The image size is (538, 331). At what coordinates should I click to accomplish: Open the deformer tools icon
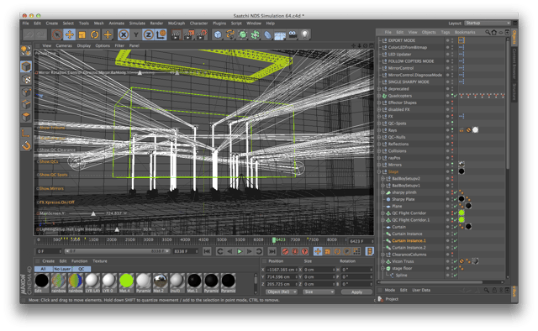[267, 34]
